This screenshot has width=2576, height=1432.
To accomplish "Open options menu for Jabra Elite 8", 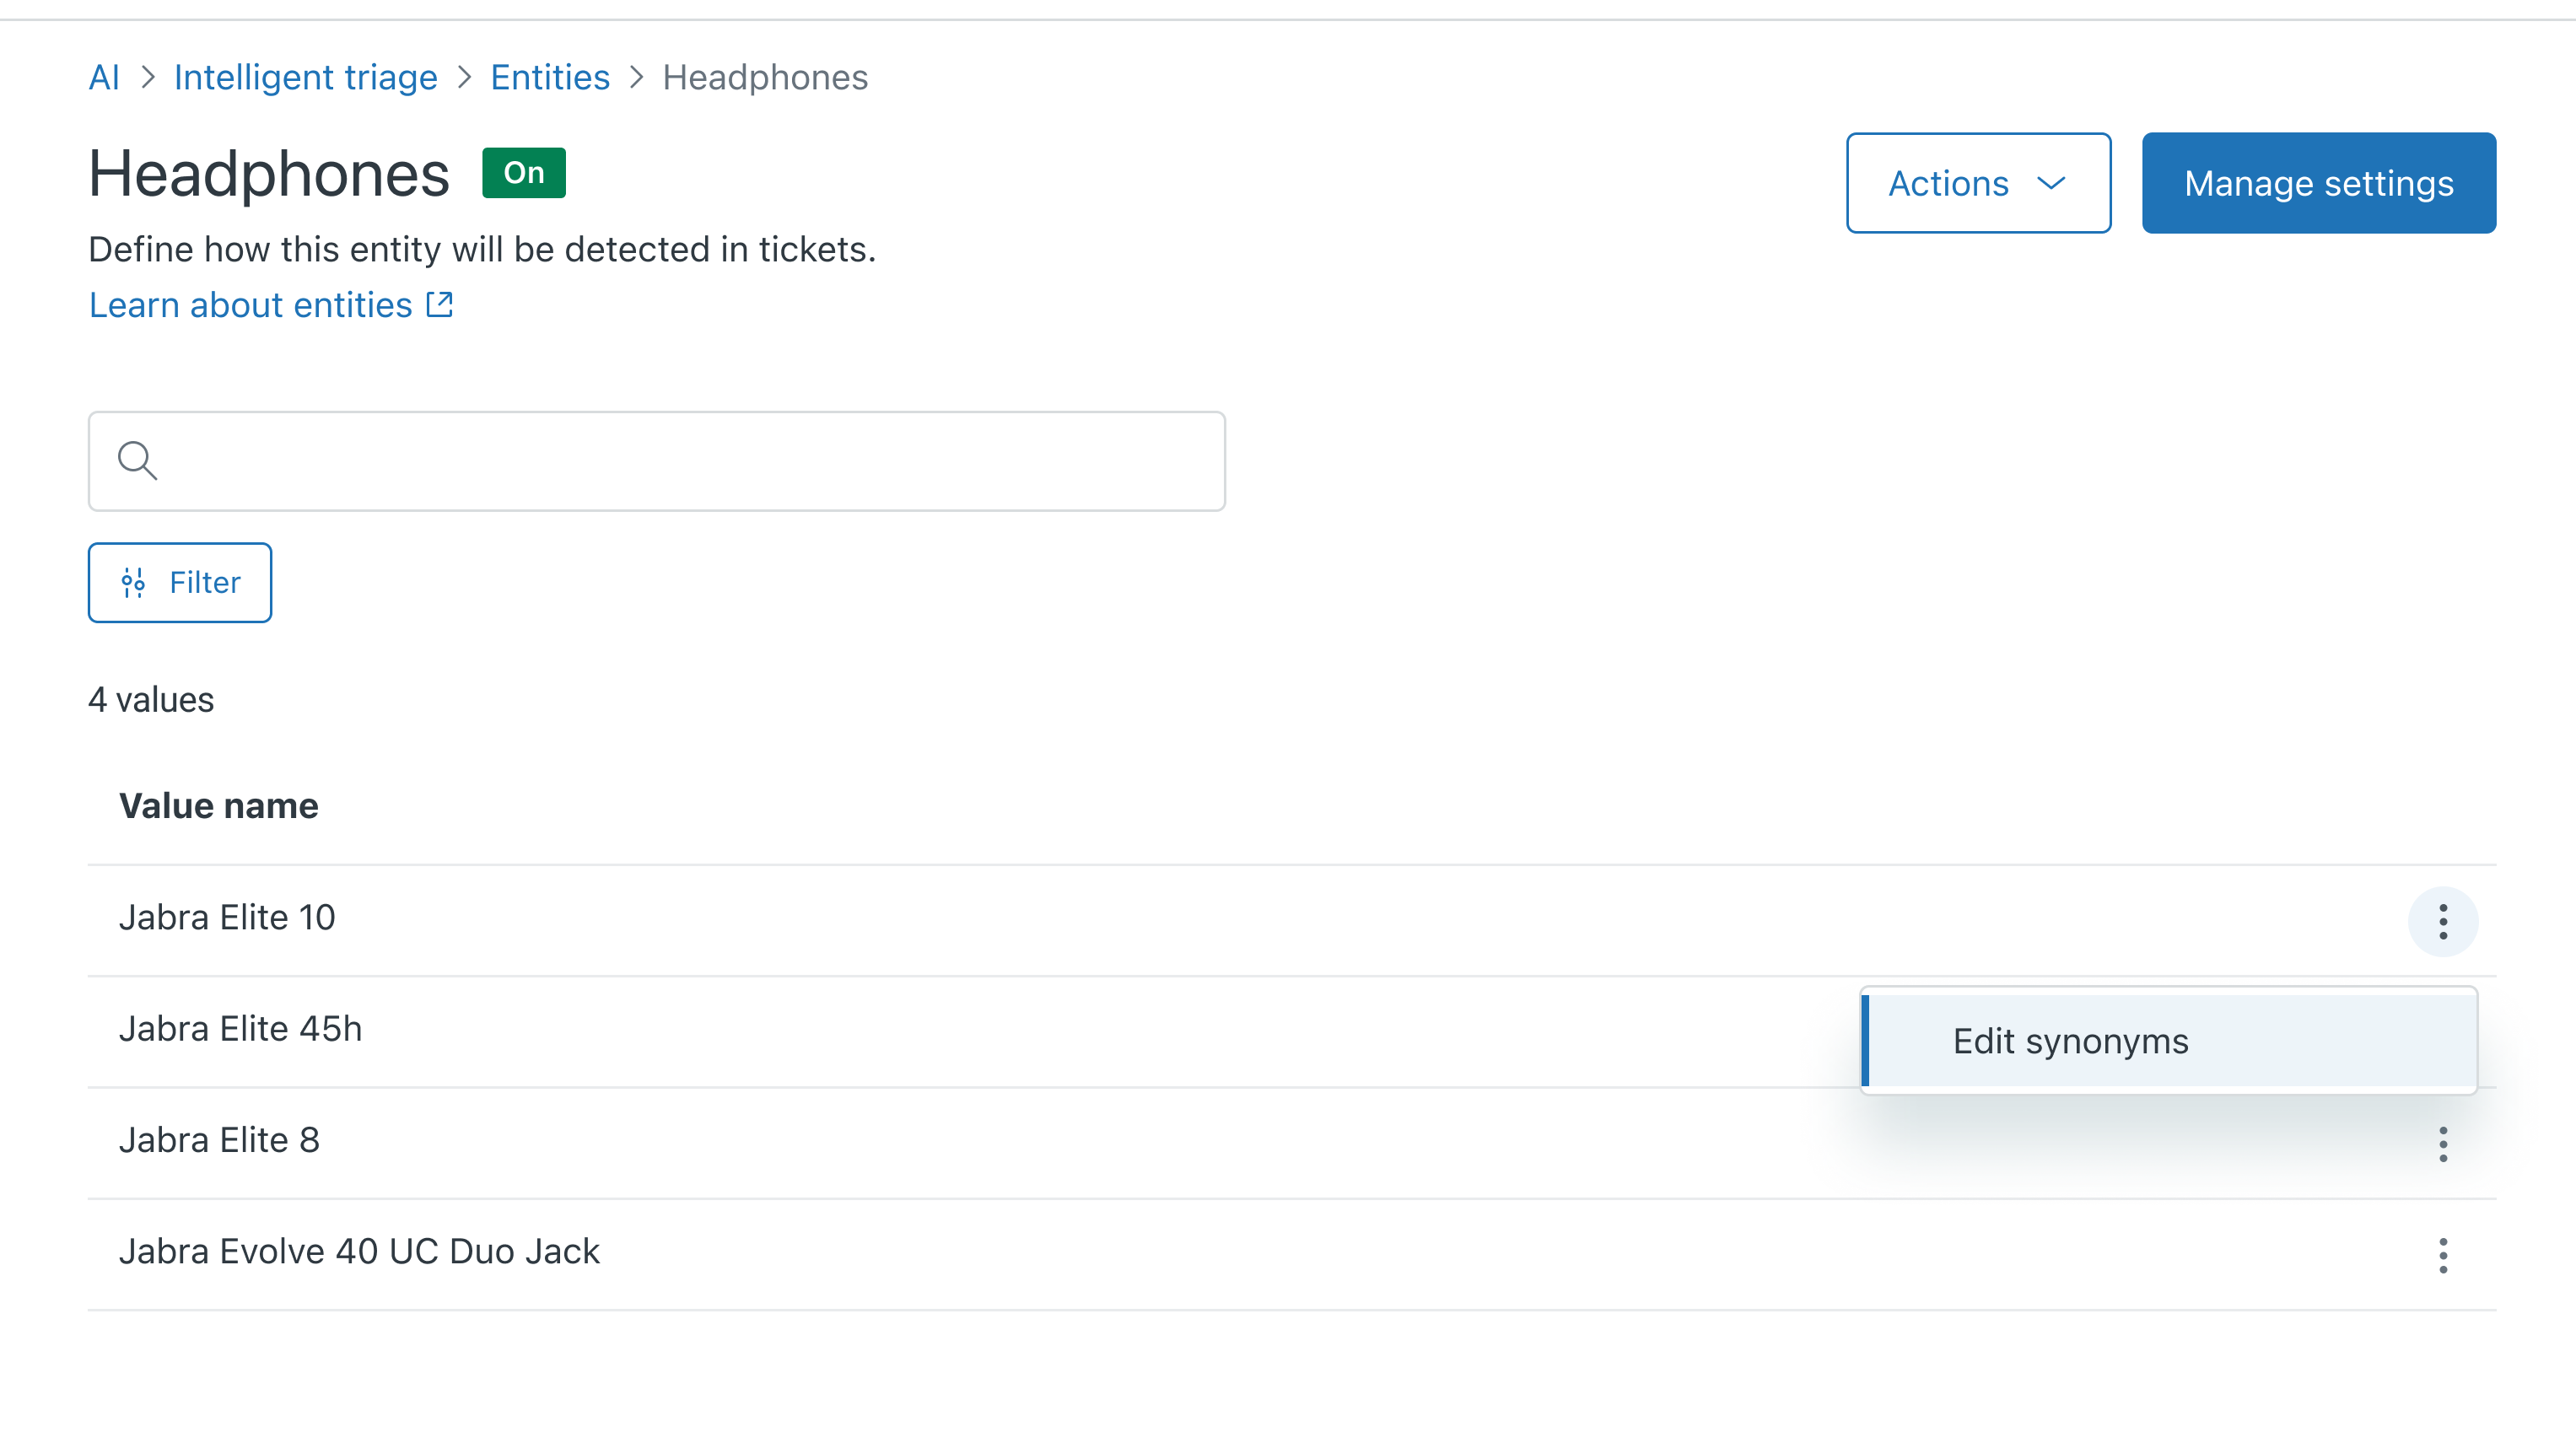I will [2442, 1144].
